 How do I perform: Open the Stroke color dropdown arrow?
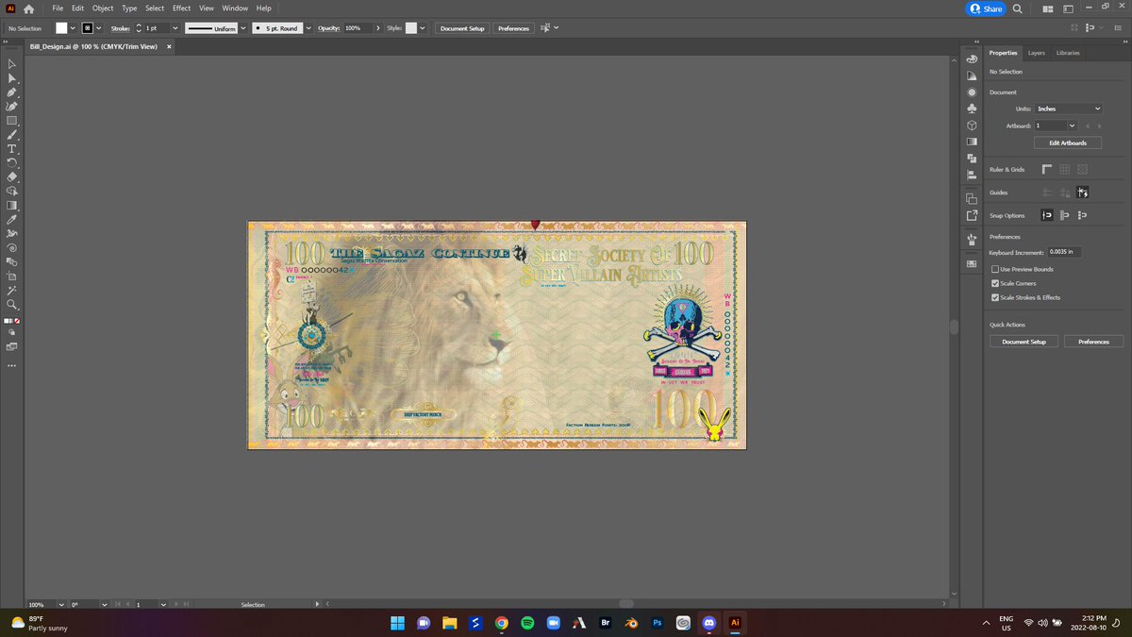(98, 28)
